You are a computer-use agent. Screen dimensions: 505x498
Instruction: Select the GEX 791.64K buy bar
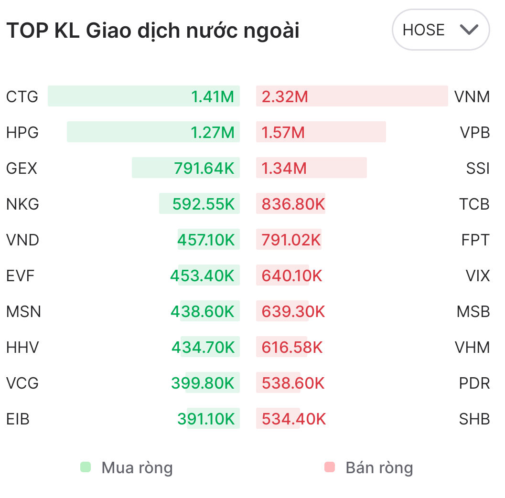click(x=185, y=168)
